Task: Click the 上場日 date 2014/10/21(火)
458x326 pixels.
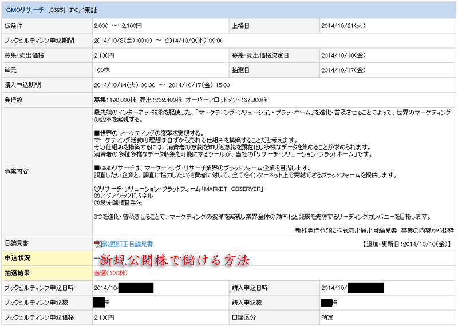Action: (x=343, y=26)
